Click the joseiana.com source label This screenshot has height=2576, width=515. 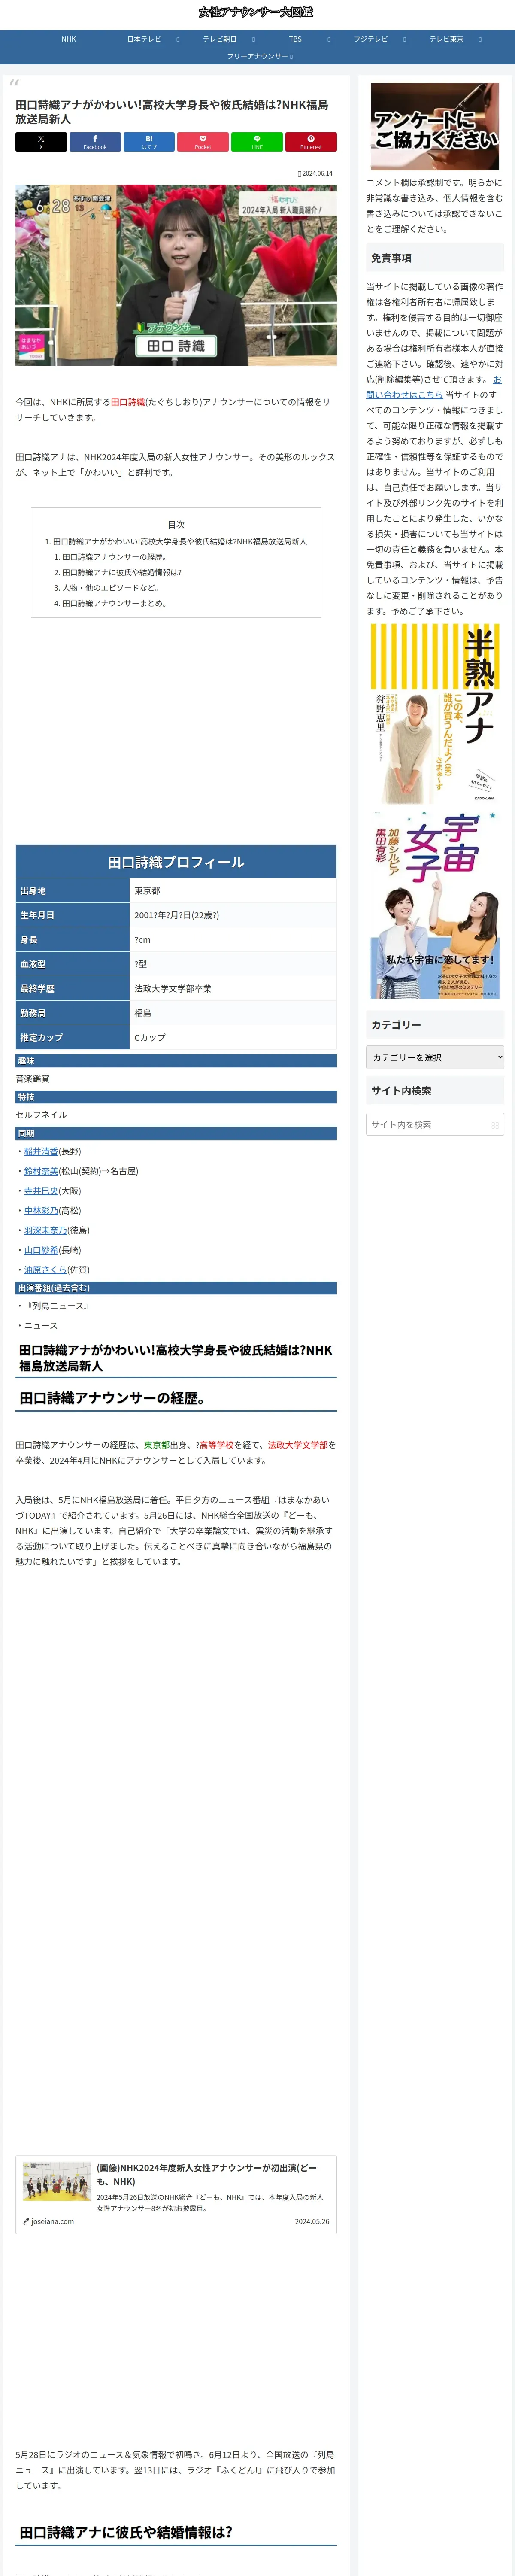pos(52,2221)
